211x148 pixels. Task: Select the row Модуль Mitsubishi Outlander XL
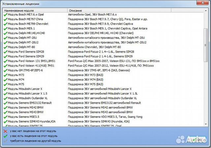pos(103,98)
